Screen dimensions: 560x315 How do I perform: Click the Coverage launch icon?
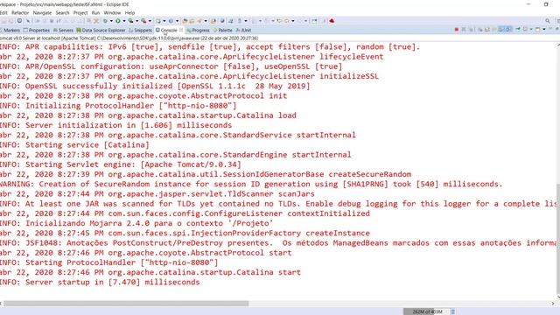(130, 21)
